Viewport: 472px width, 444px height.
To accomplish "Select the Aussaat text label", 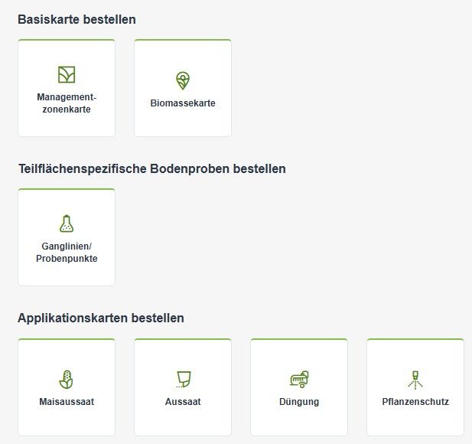I will pyautogui.click(x=183, y=402).
